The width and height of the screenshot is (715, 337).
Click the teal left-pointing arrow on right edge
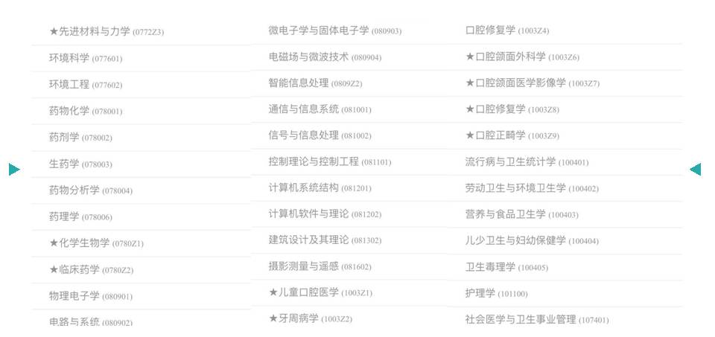(696, 170)
